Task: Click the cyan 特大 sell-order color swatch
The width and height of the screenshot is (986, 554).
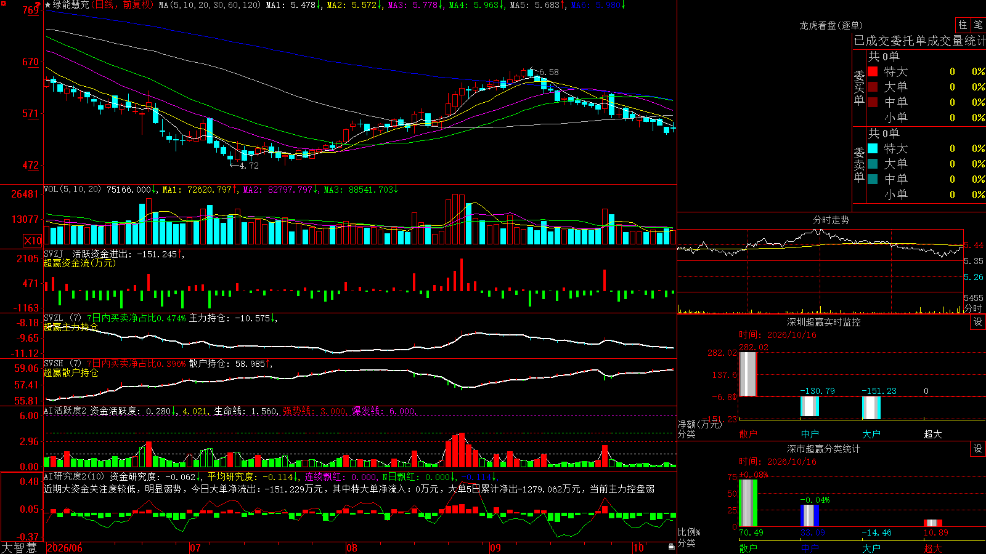Action: 873,148
